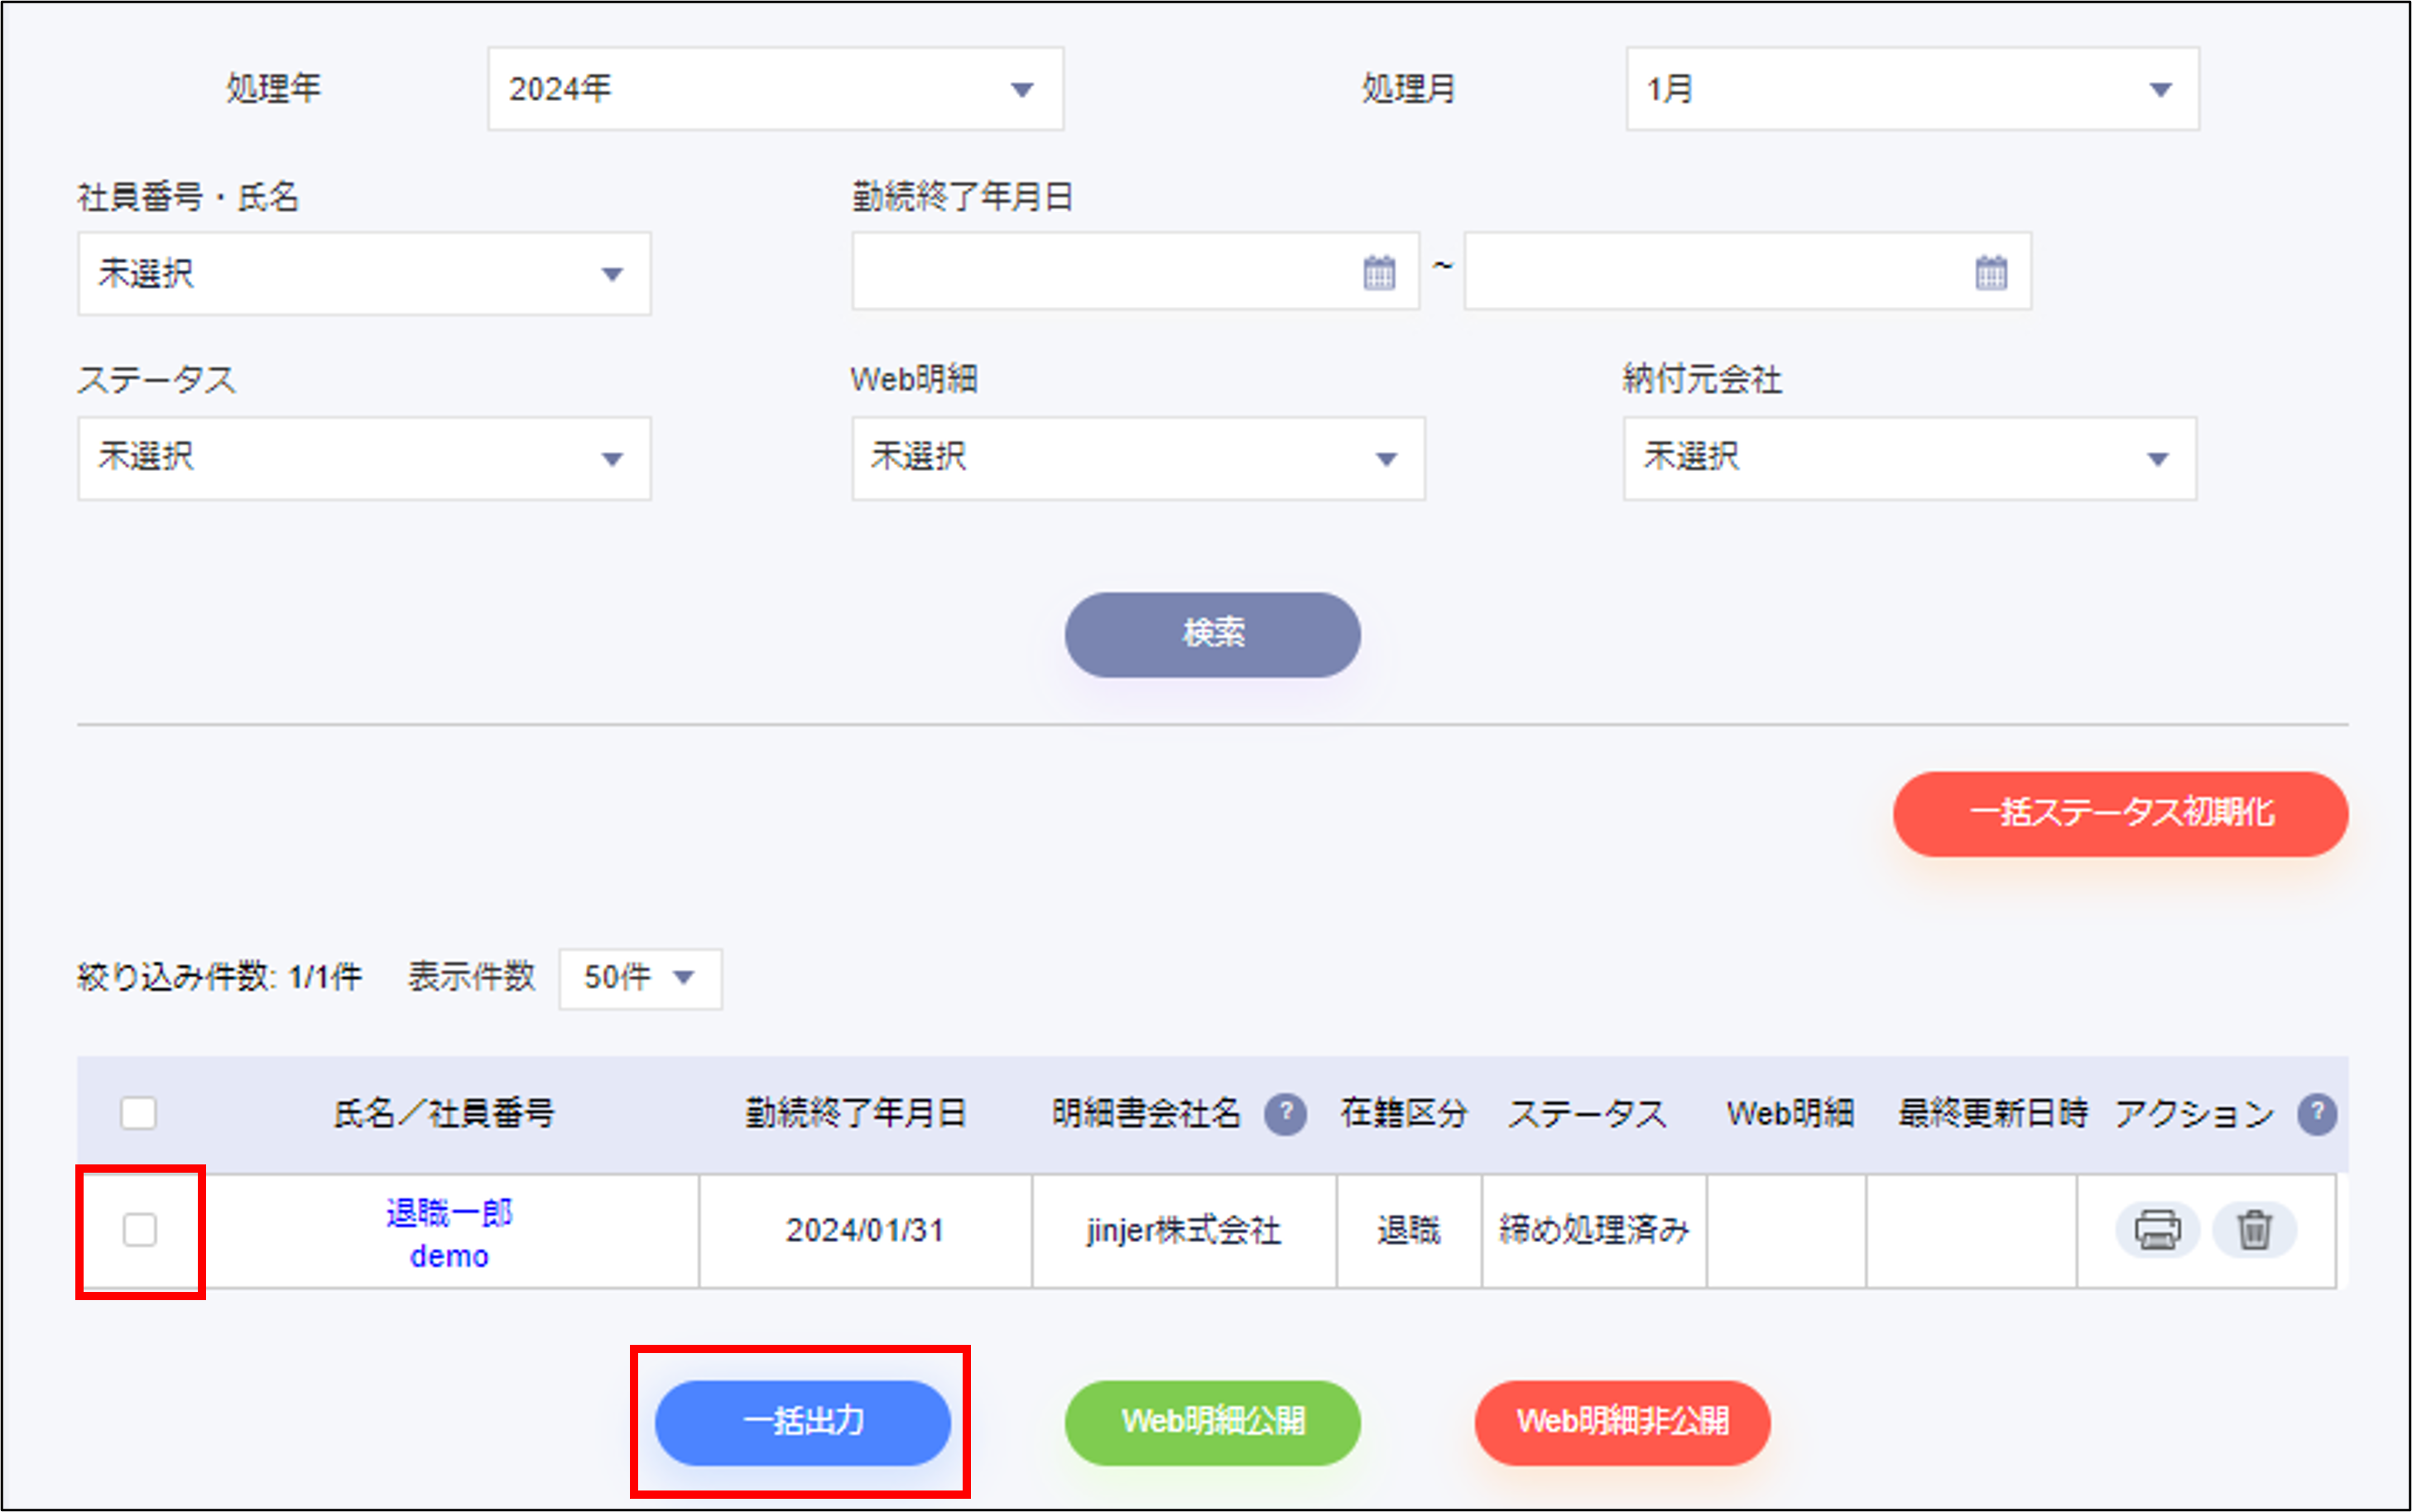Check the checkbox for 退職一郎 row

pos(139,1230)
